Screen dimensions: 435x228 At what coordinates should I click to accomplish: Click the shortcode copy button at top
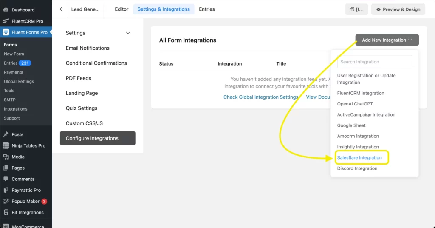pyautogui.click(x=356, y=9)
